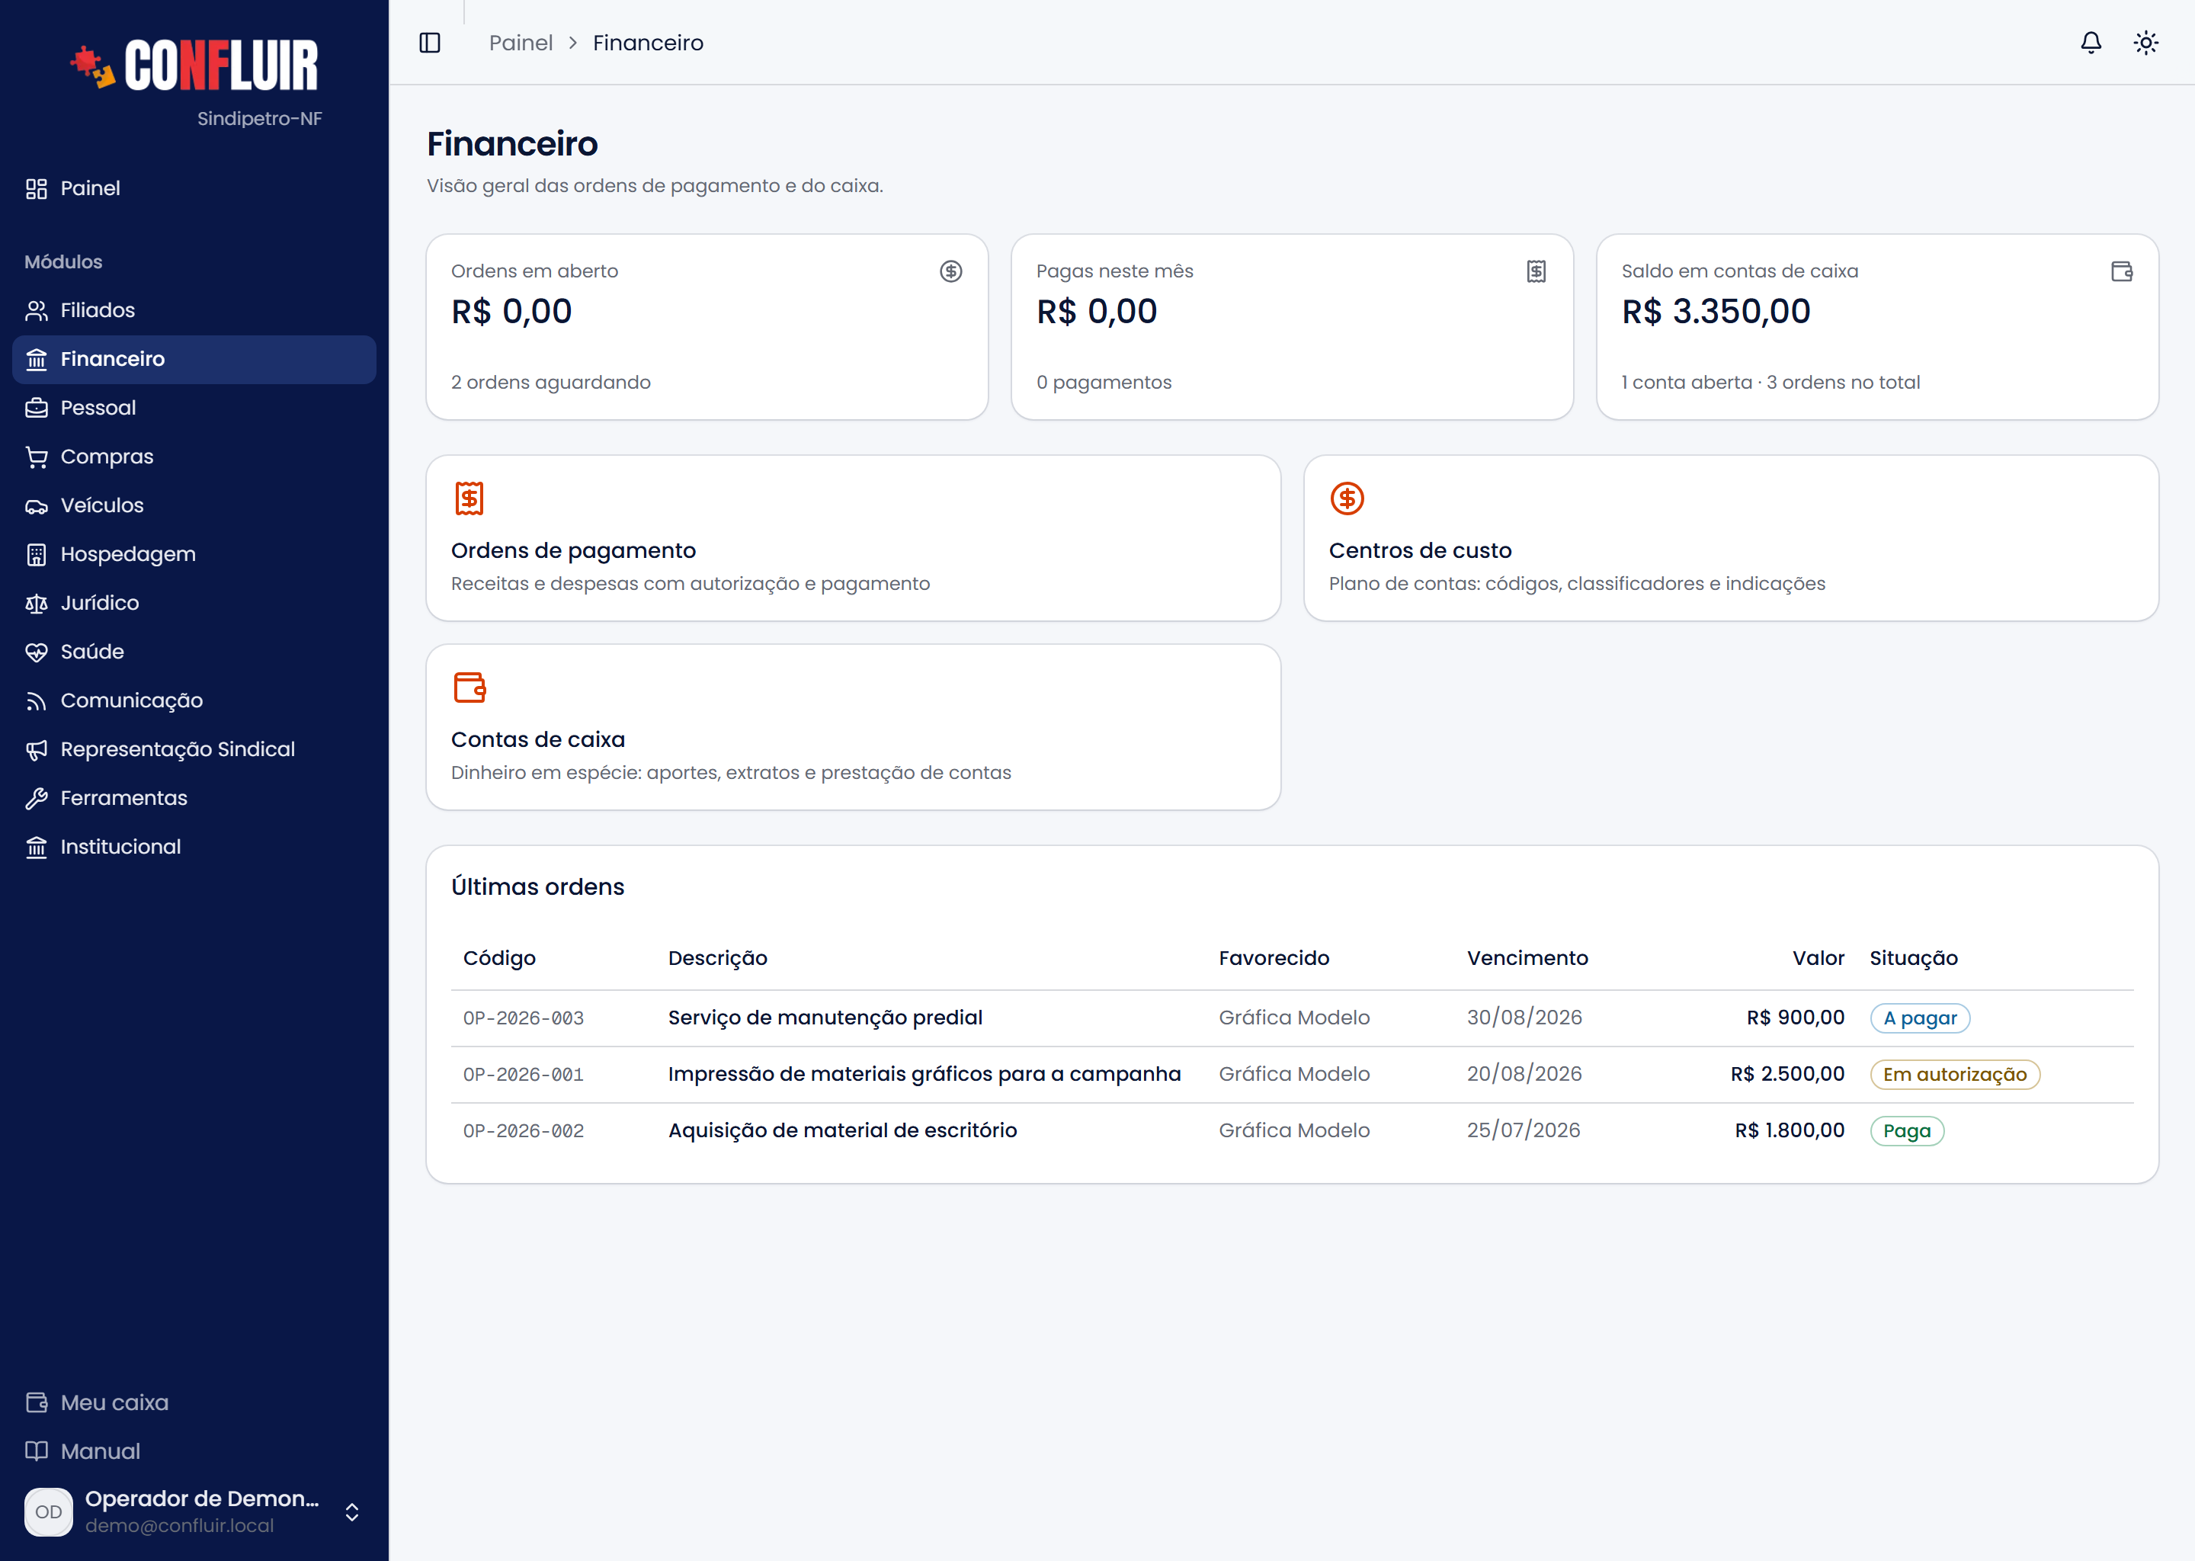Click the Jurídico scales icon

[37, 603]
